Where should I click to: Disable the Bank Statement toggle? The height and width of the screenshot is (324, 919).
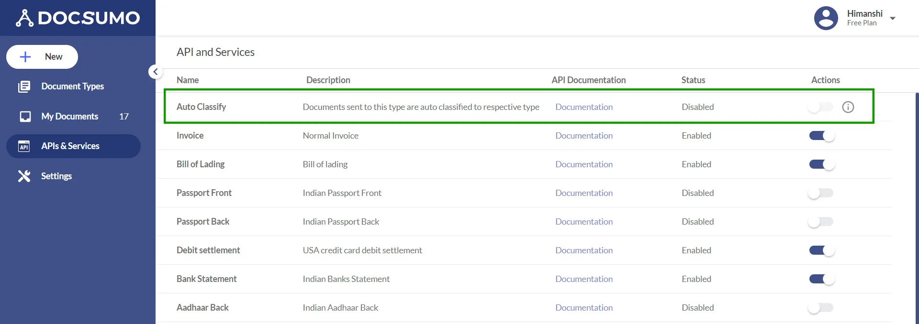(822, 279)
